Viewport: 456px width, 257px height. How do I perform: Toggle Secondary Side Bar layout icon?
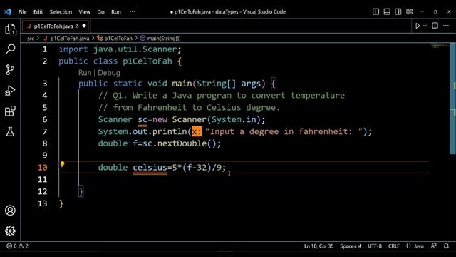click(398, 11)
